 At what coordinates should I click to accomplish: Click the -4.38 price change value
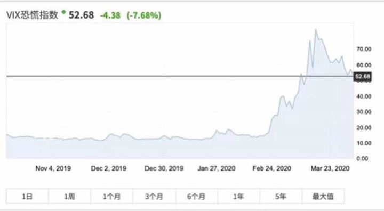(110, 15)
